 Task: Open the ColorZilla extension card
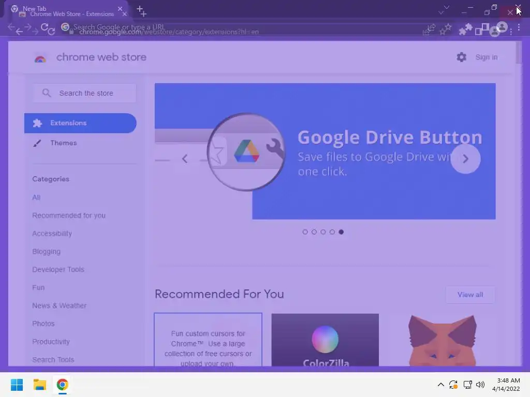(325, 340)
